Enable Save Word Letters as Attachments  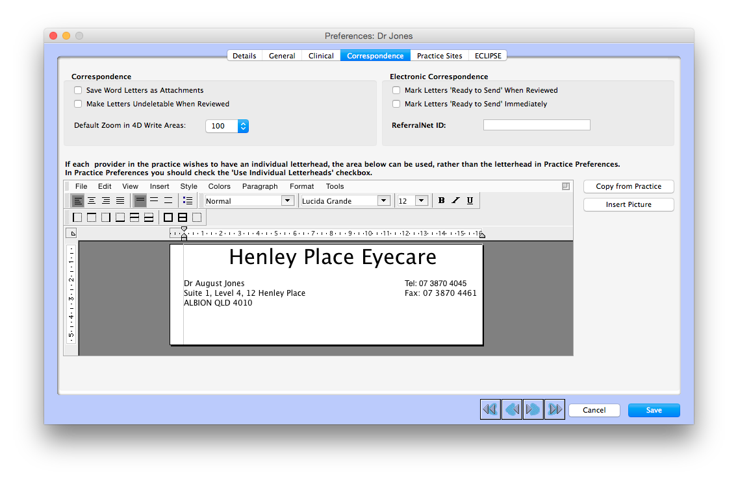tap(78, 90)
